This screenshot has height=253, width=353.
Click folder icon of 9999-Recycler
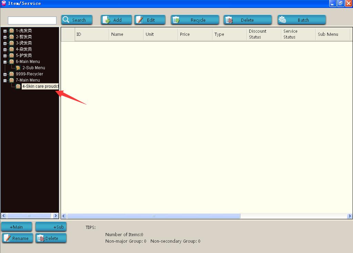coord(12,74)
